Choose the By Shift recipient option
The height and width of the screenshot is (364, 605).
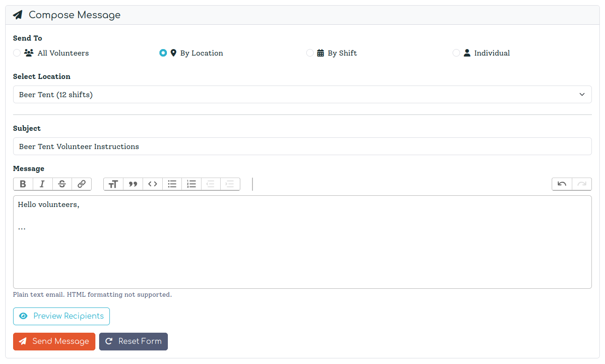310,53
